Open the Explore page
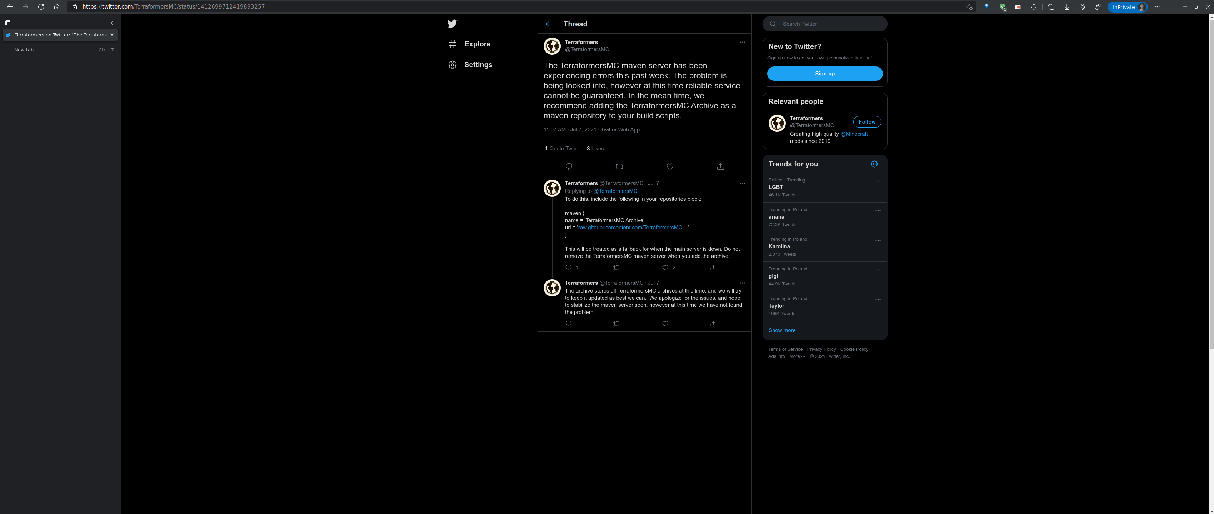Screen dimensions: 1214x514 (x=477, y=44)
